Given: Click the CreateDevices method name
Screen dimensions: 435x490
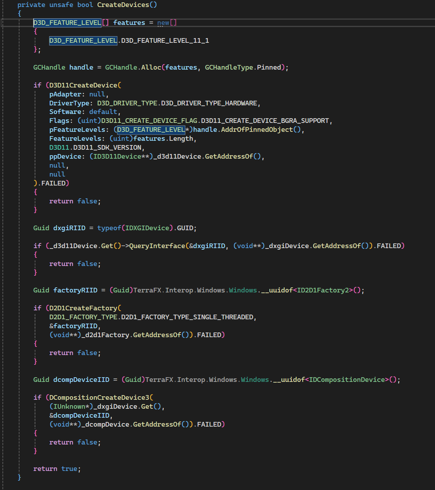Looking at the screenshot, I should pyautogui.click(x=123, y=5).
